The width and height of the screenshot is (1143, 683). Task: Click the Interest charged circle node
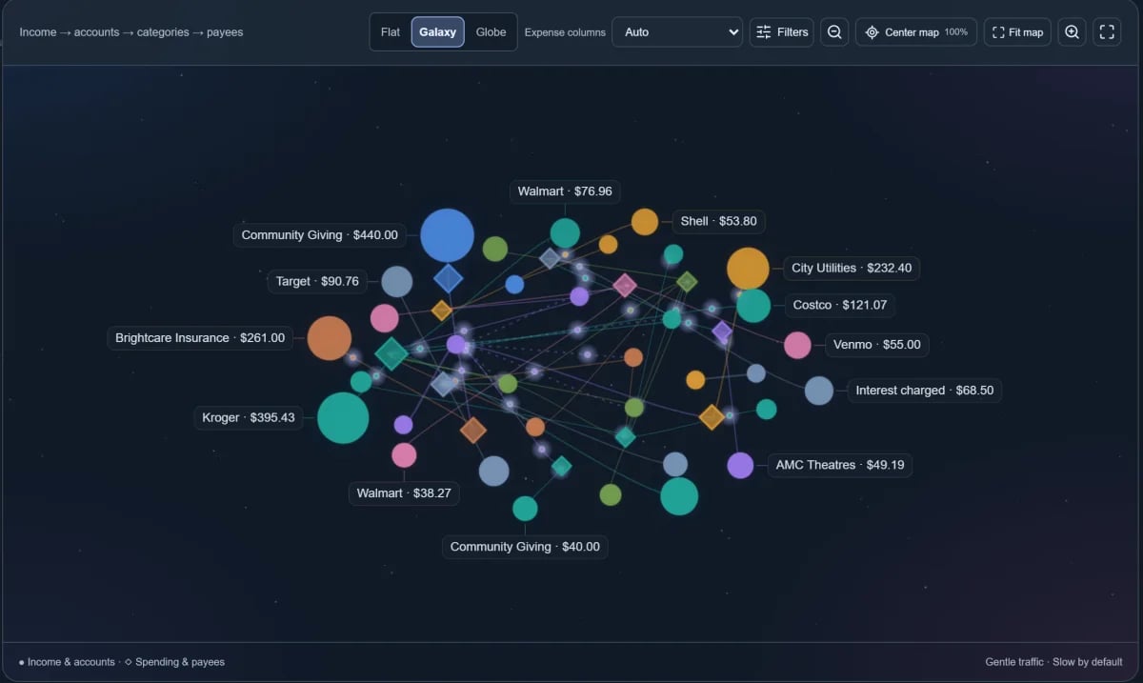point(819,391)
